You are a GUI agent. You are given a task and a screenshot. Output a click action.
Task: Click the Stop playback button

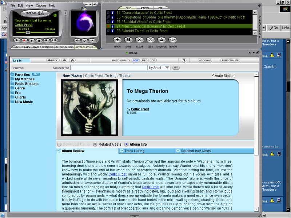pos(47,40)
